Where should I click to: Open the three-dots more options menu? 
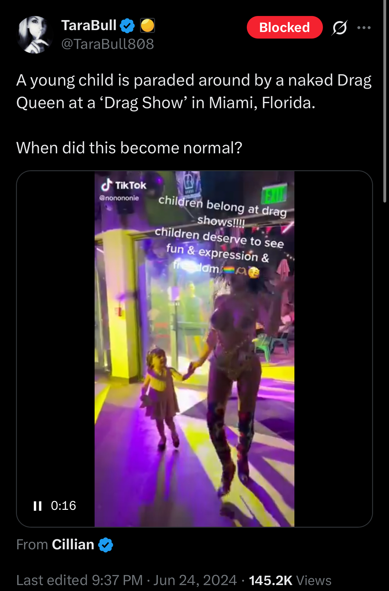[x=364, y=28]
